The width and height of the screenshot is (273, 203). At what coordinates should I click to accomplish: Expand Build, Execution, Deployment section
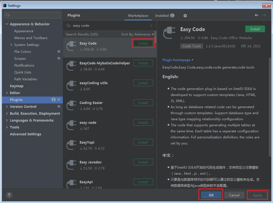pyautogui.click(x=7, y=113)
